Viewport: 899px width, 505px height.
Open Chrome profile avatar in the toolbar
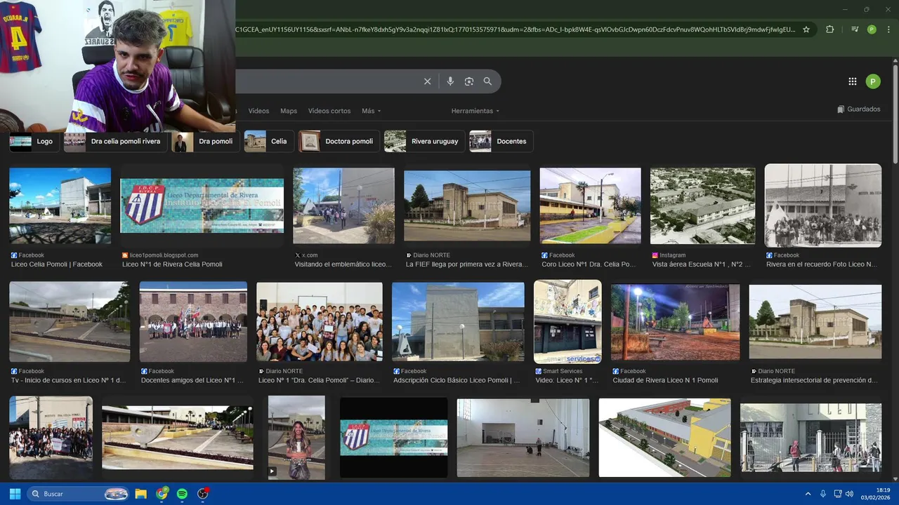point(872,29)
